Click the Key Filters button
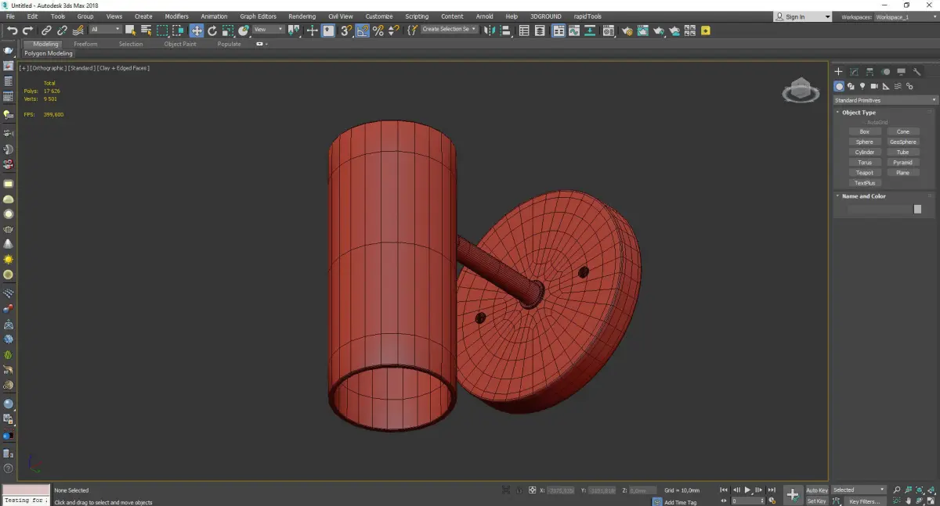 click(864, 501)
